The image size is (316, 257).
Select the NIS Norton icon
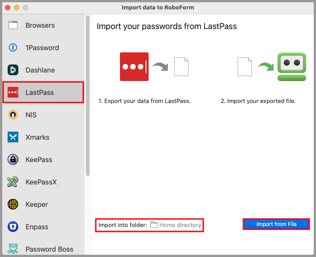tap(13, 115)
